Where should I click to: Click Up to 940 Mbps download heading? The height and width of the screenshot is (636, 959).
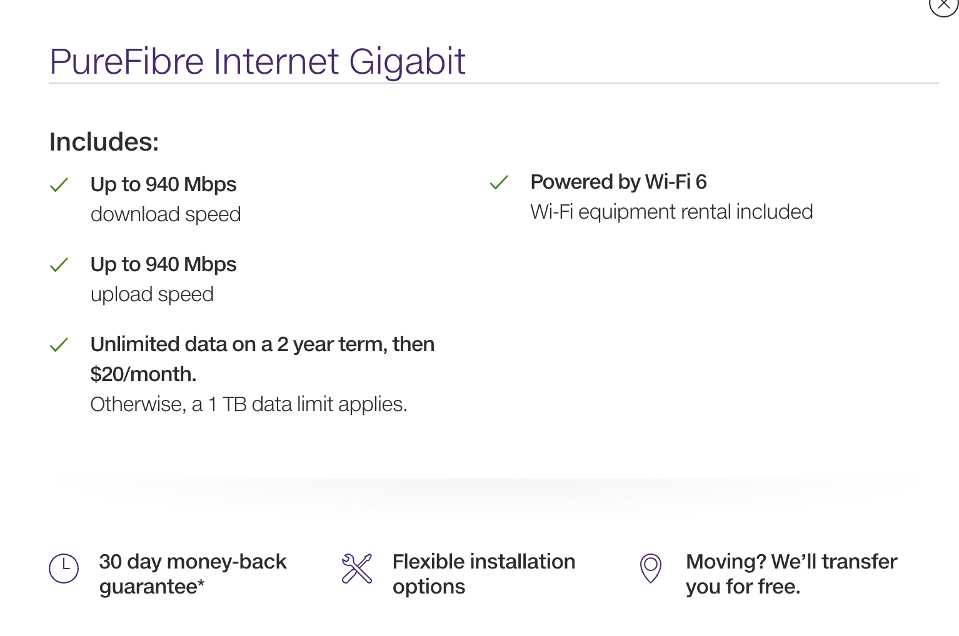tap(164, 184)
